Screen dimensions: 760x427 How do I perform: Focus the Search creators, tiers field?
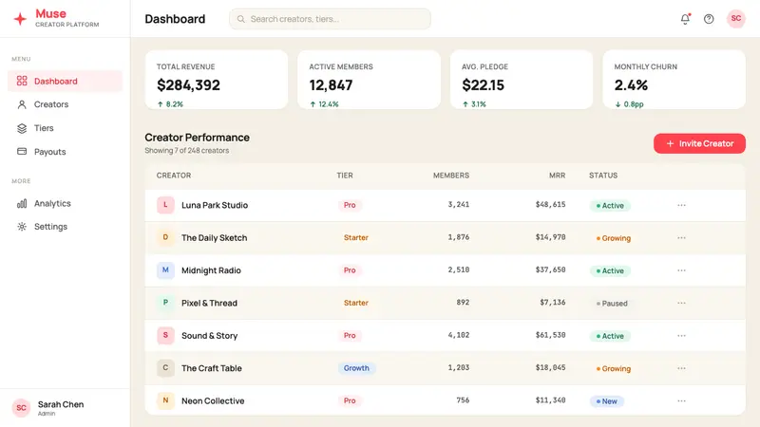tap(330, 19)
